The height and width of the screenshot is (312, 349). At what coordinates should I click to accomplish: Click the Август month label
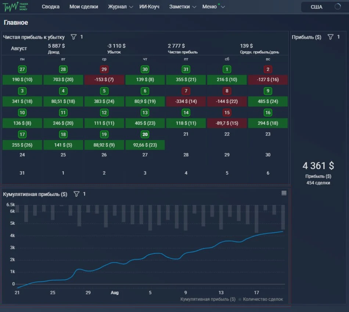point(19,48)
